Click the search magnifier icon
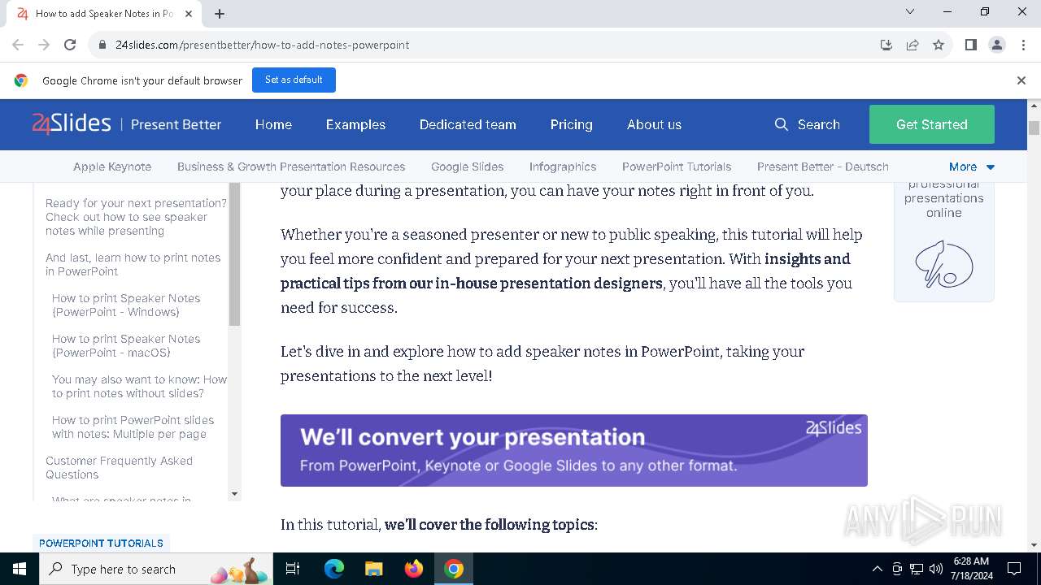Viewport: 1041px width, 585px height. 782,124
